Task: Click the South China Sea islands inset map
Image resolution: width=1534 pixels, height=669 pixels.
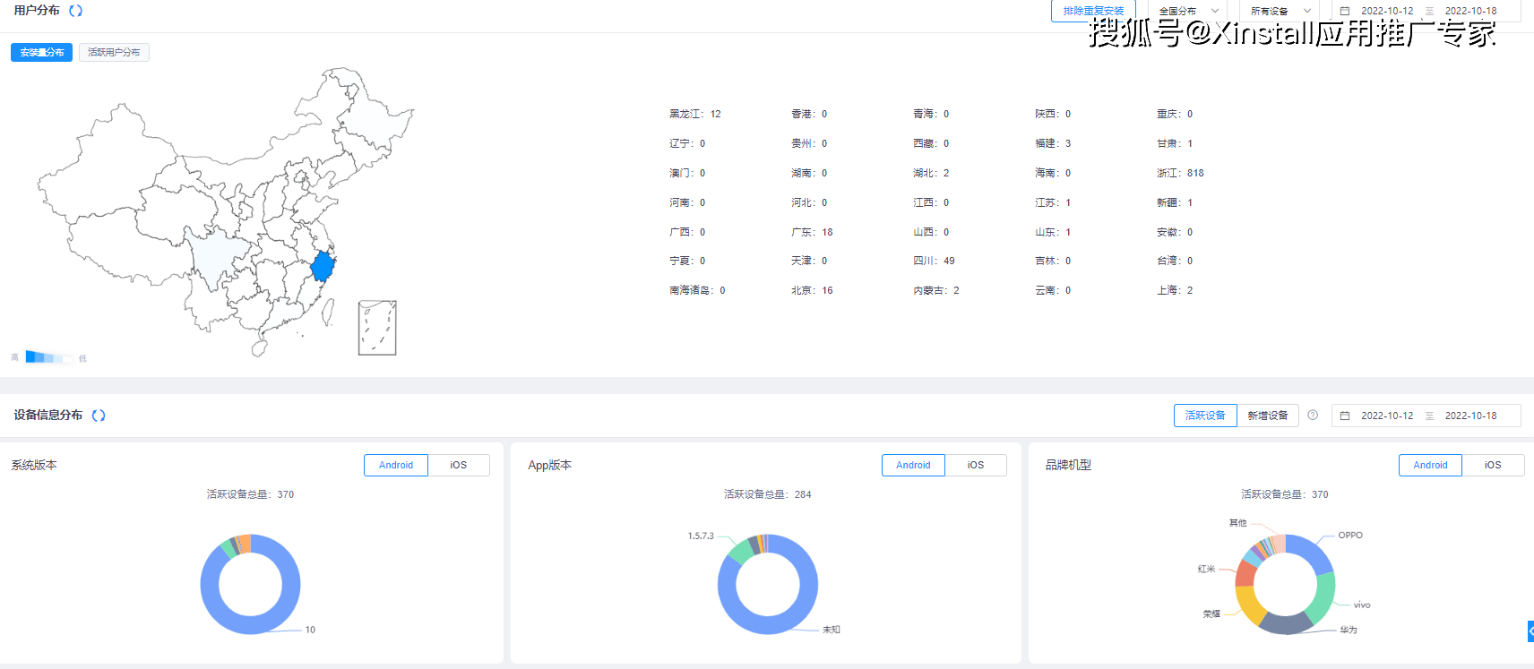Action: (x=377, y=328)
